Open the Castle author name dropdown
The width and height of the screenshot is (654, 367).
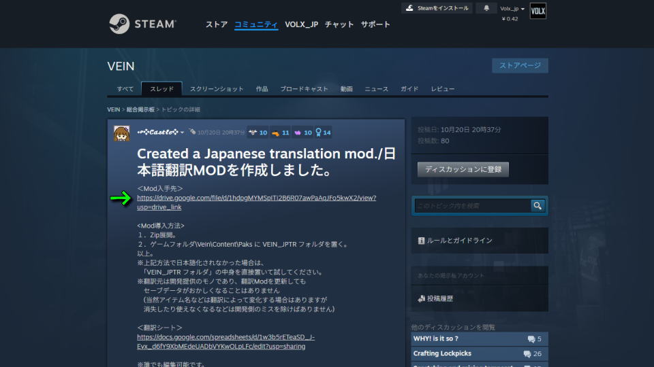tap(161, 132)
